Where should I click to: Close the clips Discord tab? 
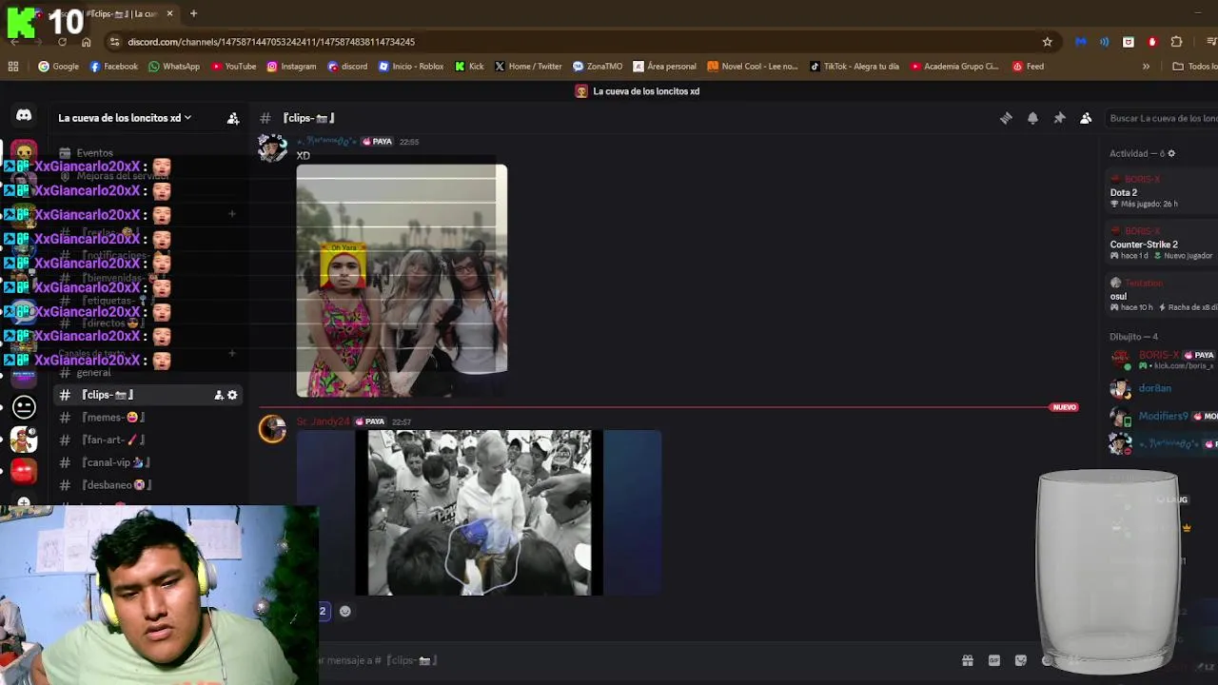click(169, 13)
